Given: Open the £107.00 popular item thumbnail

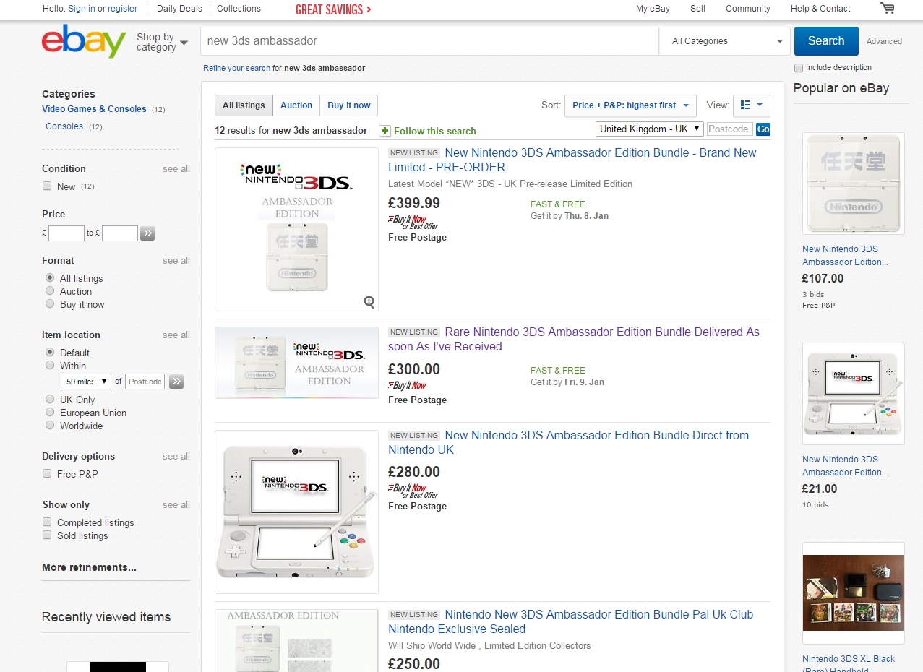Looking at the screenshot, I should (x=854, y=184).
